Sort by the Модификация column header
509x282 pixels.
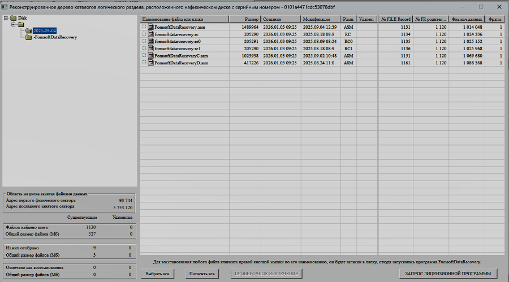(x=320, y=19)
